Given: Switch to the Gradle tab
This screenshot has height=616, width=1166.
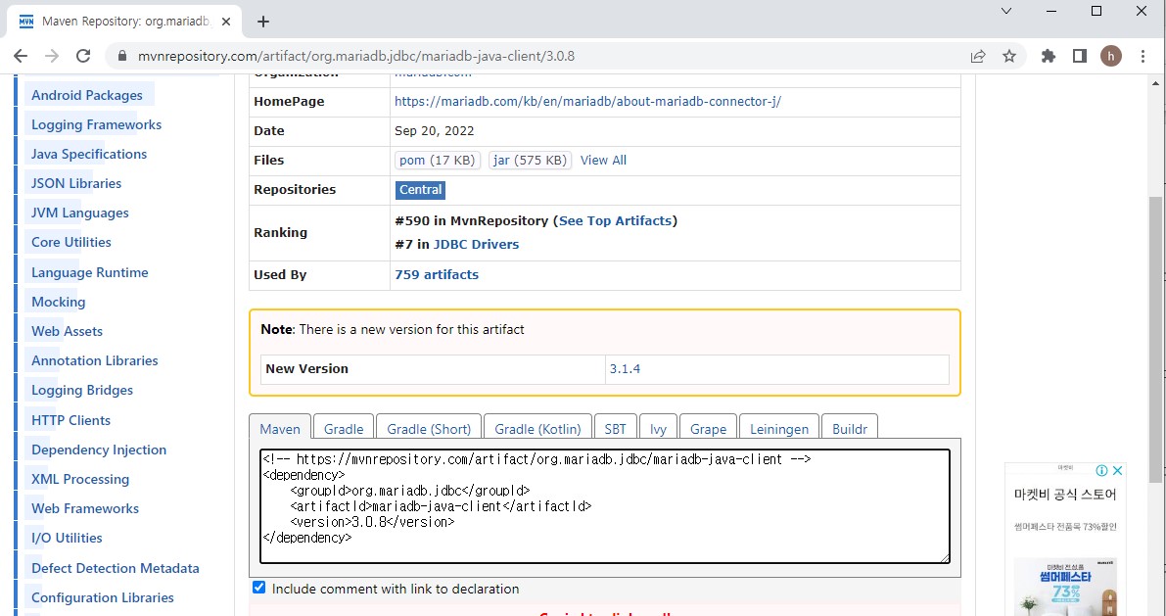Looking at the screenshot, I should pyautogui.click(x=344, y=429).
